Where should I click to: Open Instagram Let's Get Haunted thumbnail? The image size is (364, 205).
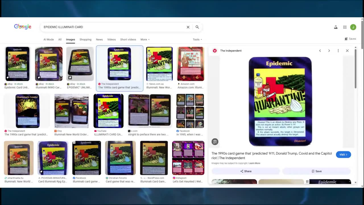coord(188,158)
